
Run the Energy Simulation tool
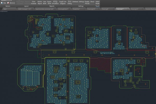pyautogui.click(x=55, y=2)
